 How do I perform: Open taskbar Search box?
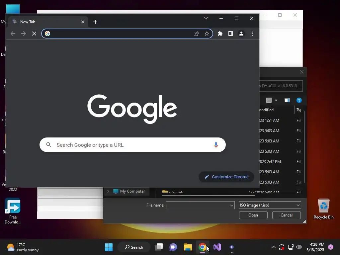click(x=134, y=247)
